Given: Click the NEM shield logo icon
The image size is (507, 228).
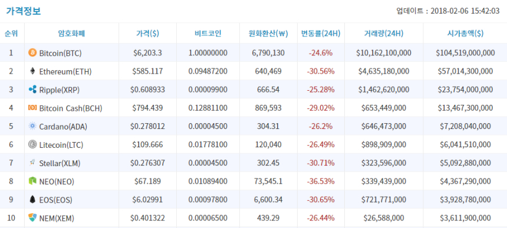Looking at the screenshot, I should tap(32, 218).
